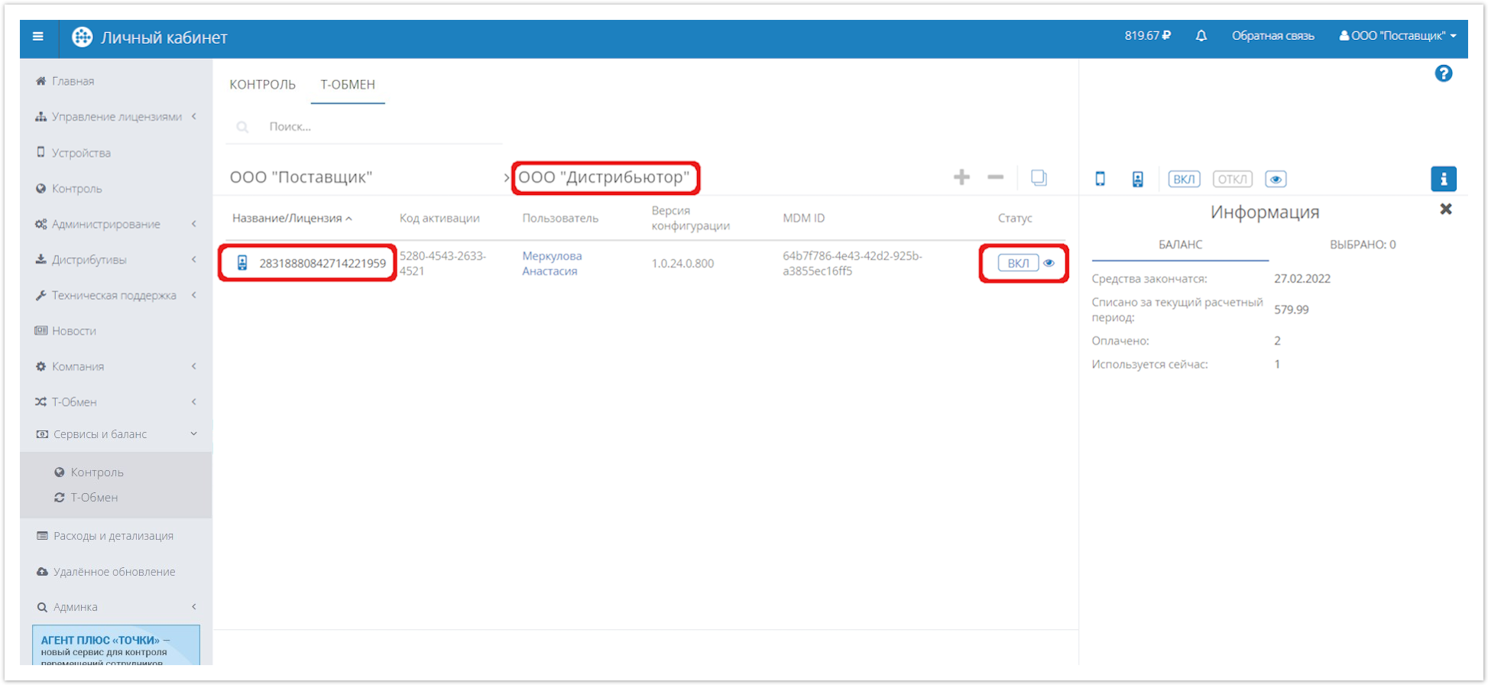Viewport: 1488px width, 685px height.
Task: Toggle ВКЛ status in license row
Action: (1017, 263)
